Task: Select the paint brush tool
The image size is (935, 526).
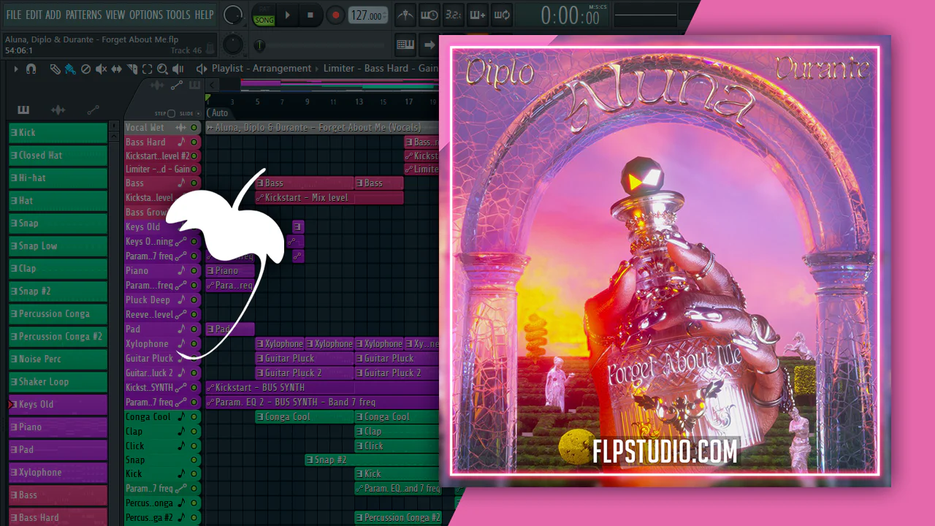Action: [70, 69]
